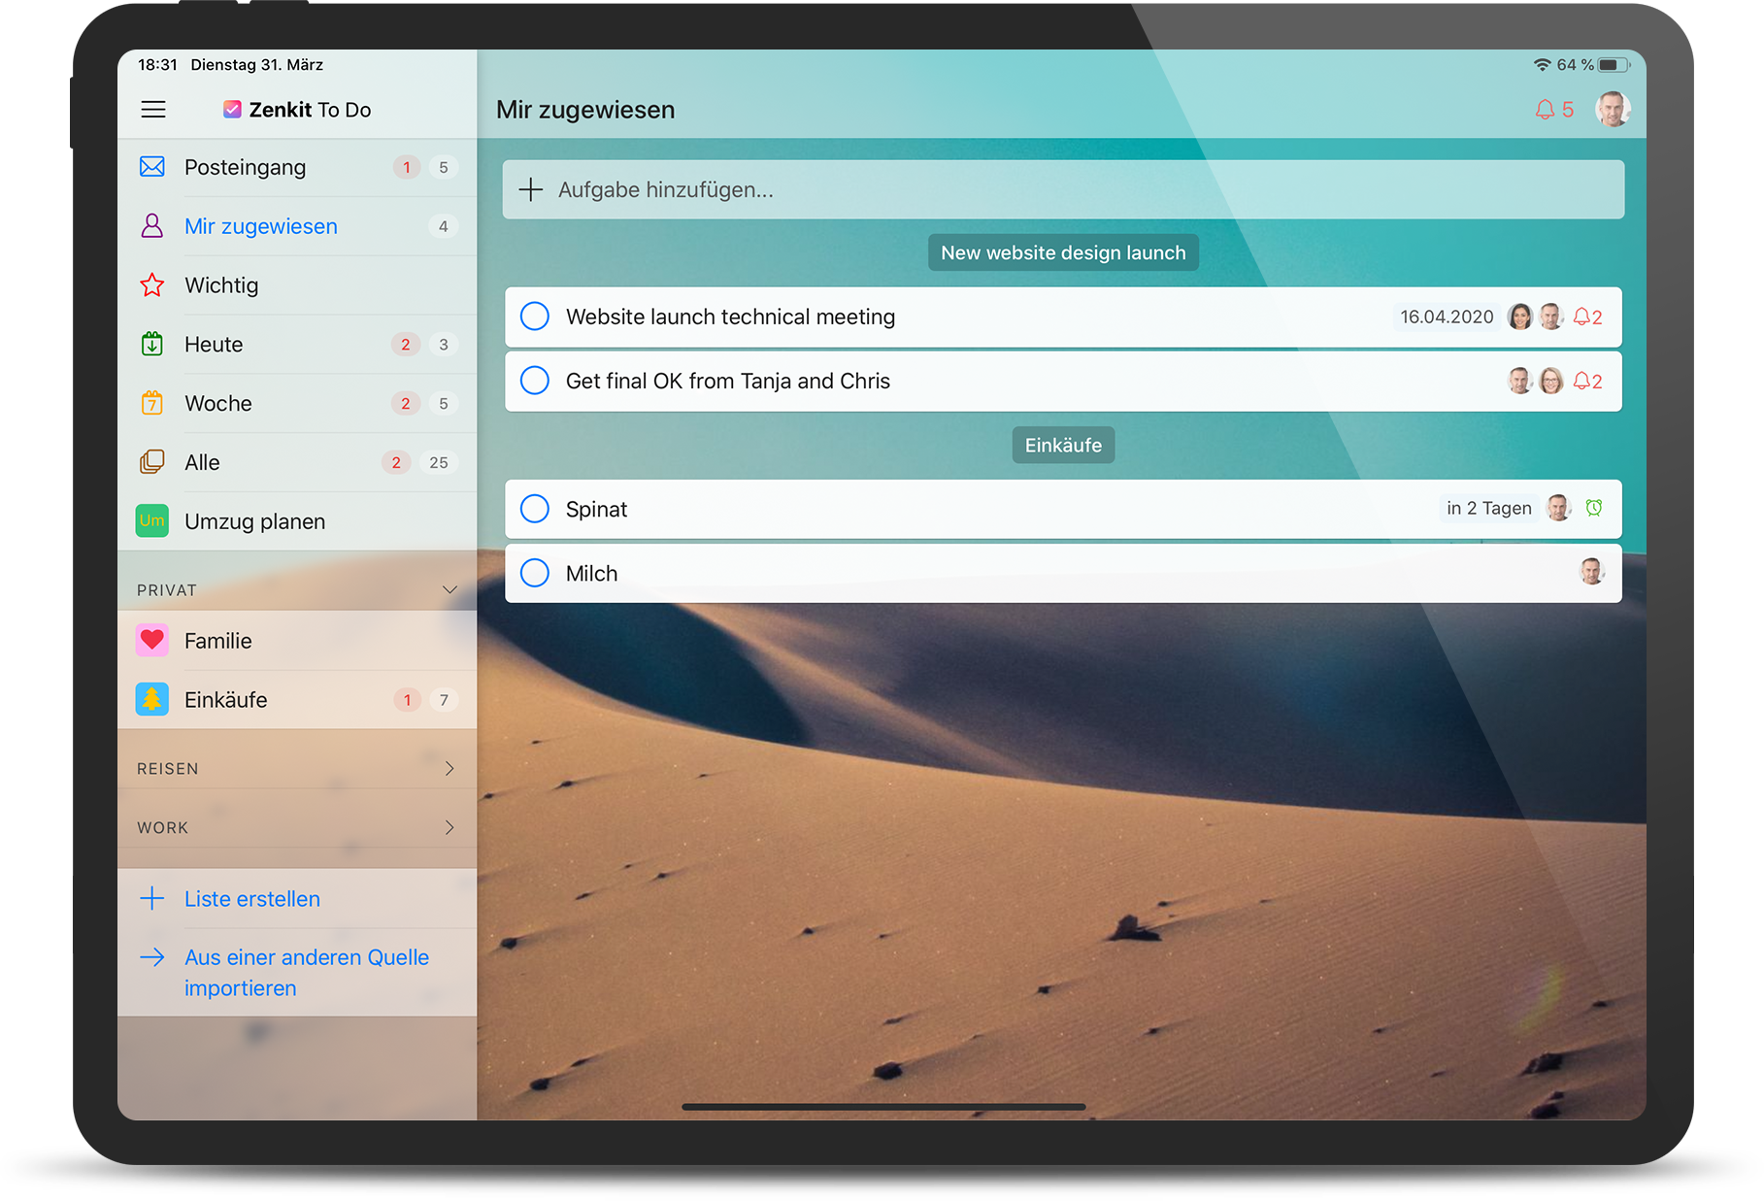
Task: Click the count 4 on Mir zugewiesen
Action: coord(444,226)
